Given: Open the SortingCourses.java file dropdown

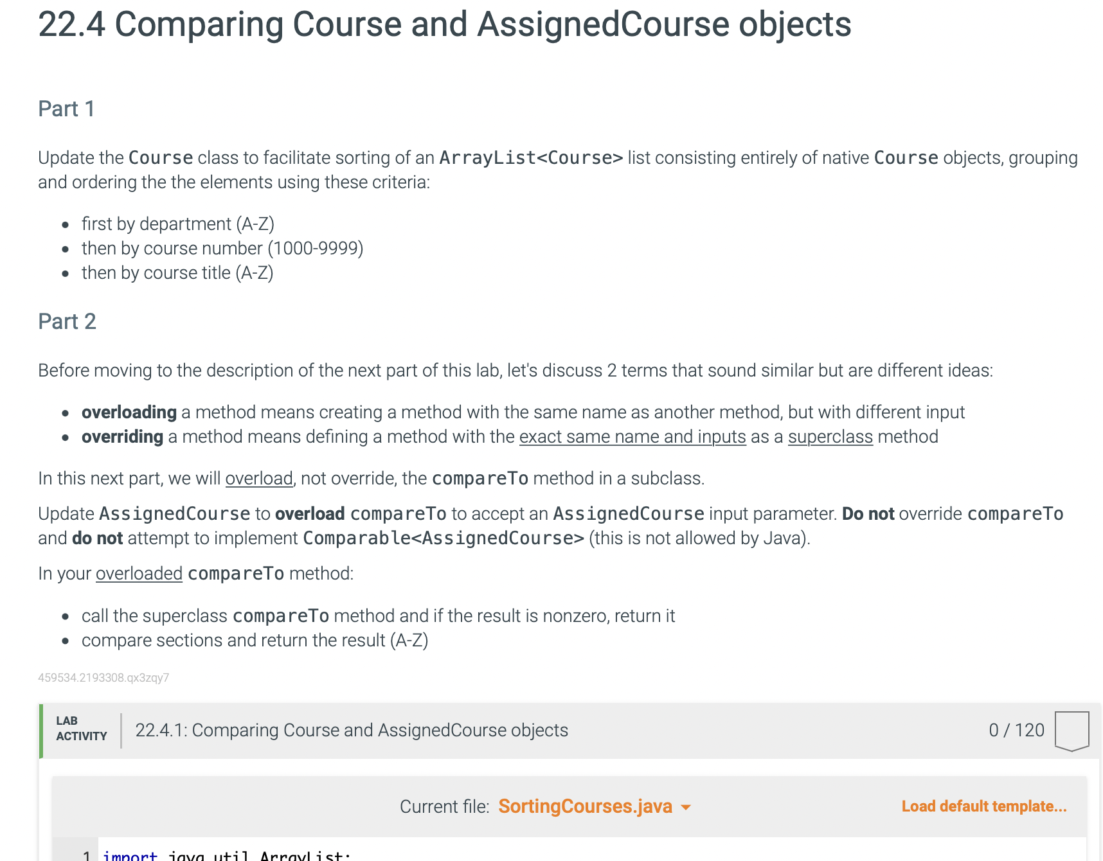Looking at the screenshot, I should click(x=586, y=806).
